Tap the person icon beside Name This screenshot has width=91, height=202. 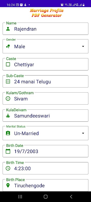(8, 29)
